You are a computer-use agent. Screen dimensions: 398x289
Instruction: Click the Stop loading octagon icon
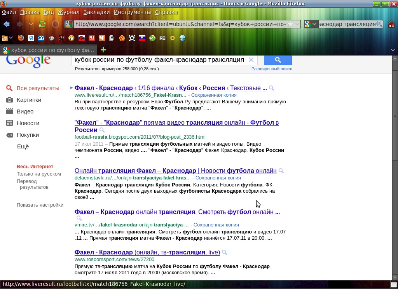[x=55, y=24]
